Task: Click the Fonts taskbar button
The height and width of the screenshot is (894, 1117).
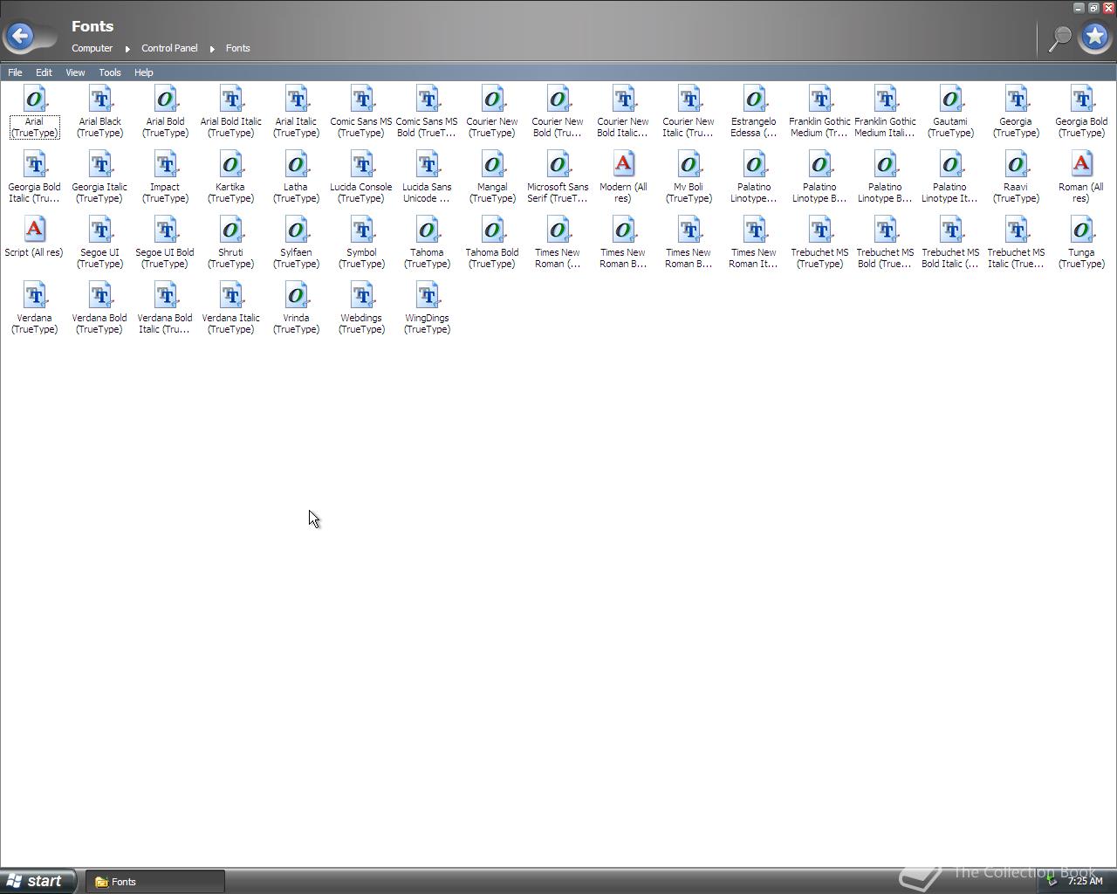Action: (155, 882)
